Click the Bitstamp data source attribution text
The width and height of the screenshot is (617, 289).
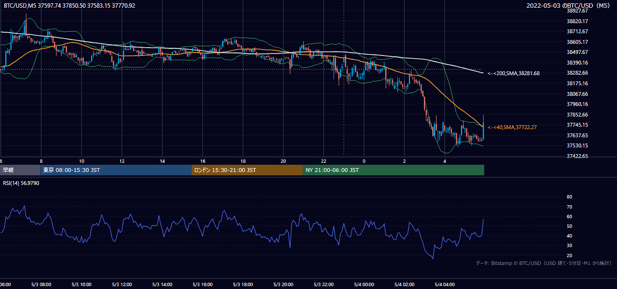(544, 263)
